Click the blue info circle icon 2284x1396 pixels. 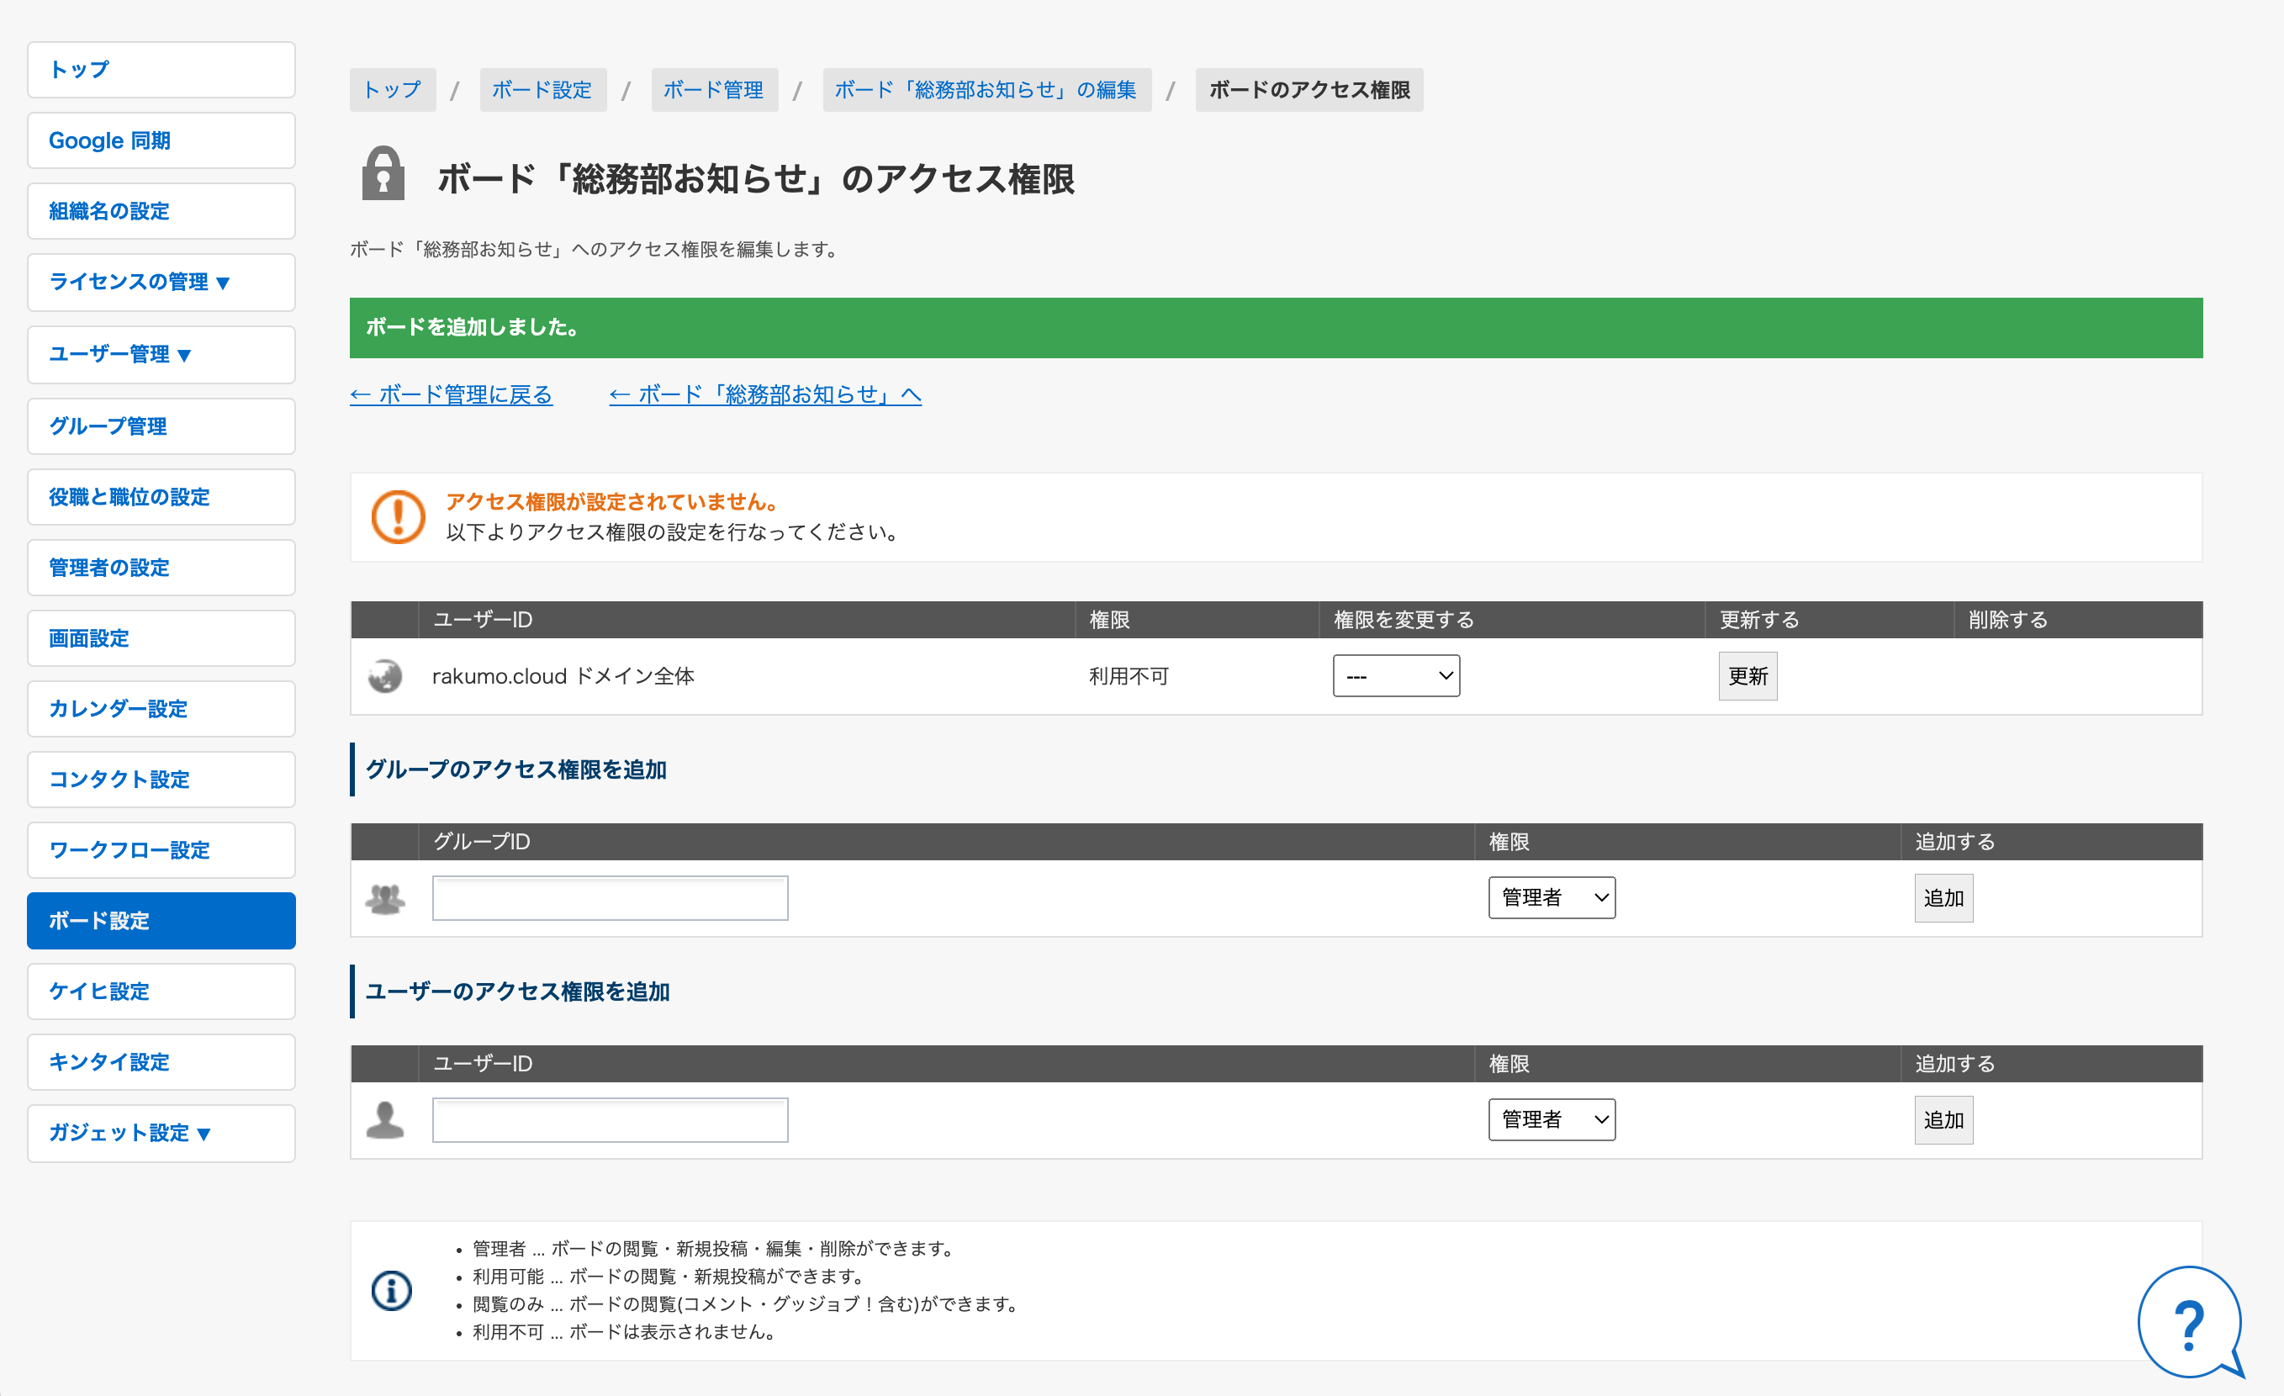click(391, 1290)
